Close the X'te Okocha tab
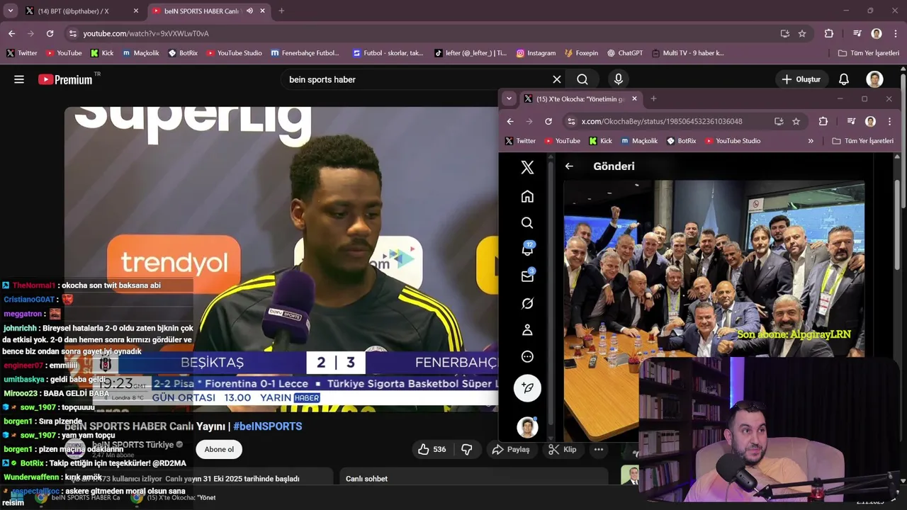 pos(634,98)
